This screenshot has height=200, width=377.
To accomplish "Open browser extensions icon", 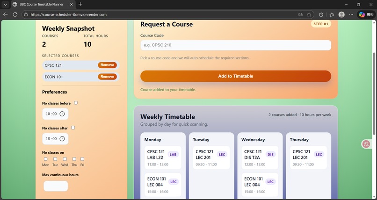I will (321, 14).
